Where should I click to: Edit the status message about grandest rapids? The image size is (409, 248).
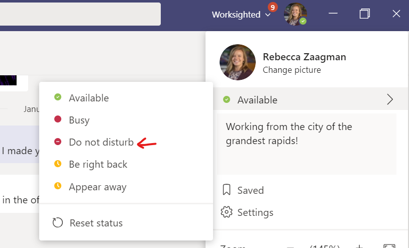coord(306,144)
